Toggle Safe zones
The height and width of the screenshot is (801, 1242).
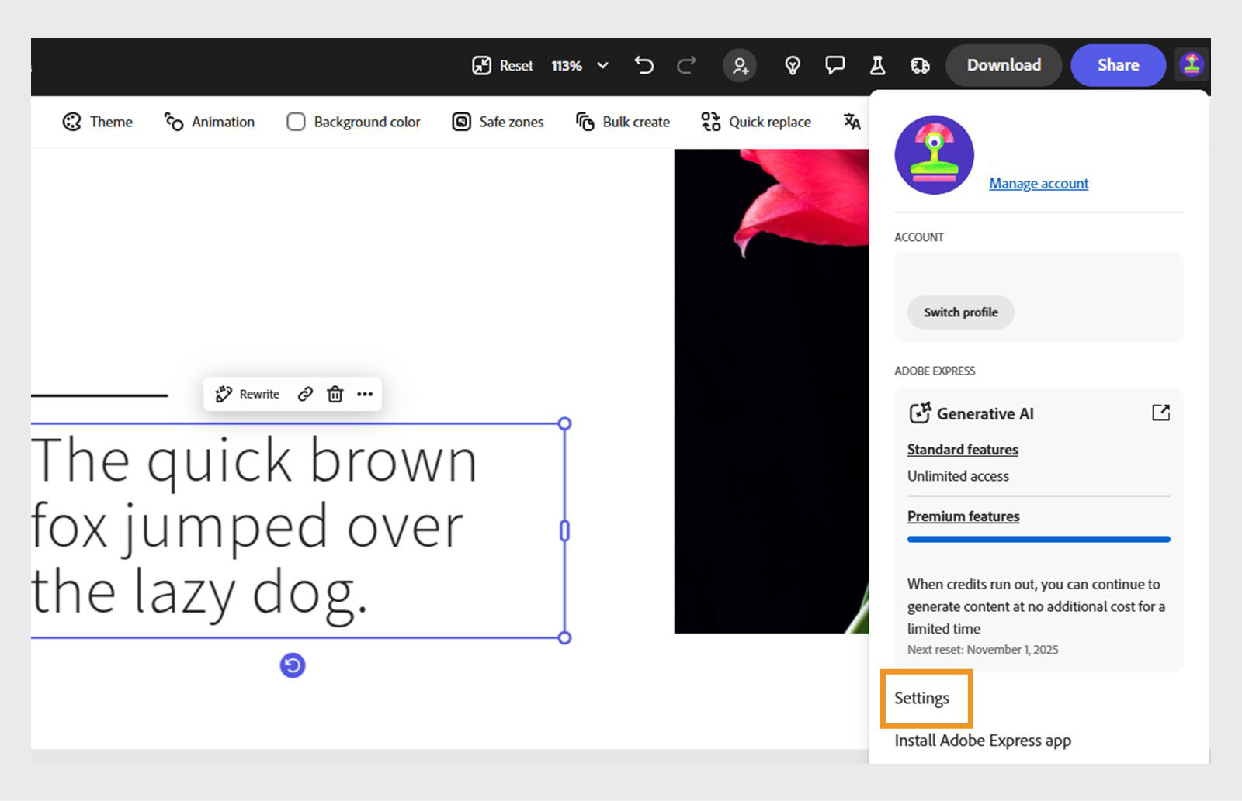click(x=498, y=122)
